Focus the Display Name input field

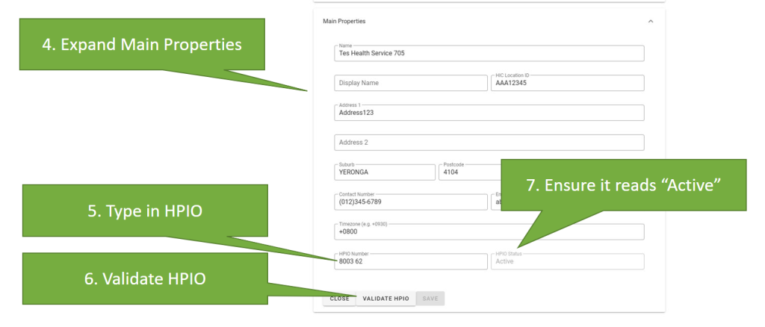[x=410, y=83]
